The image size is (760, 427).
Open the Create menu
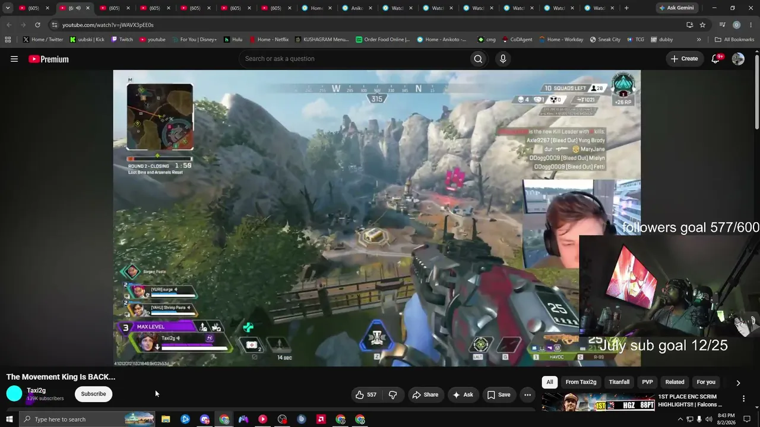click(x=685, y=59)
